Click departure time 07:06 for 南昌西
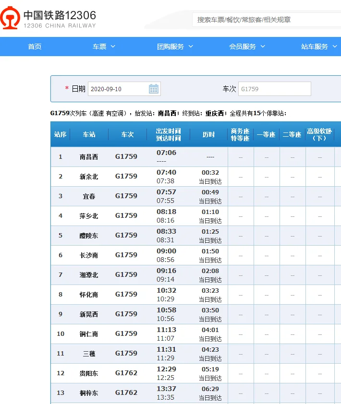 click(x=166, y=153)
